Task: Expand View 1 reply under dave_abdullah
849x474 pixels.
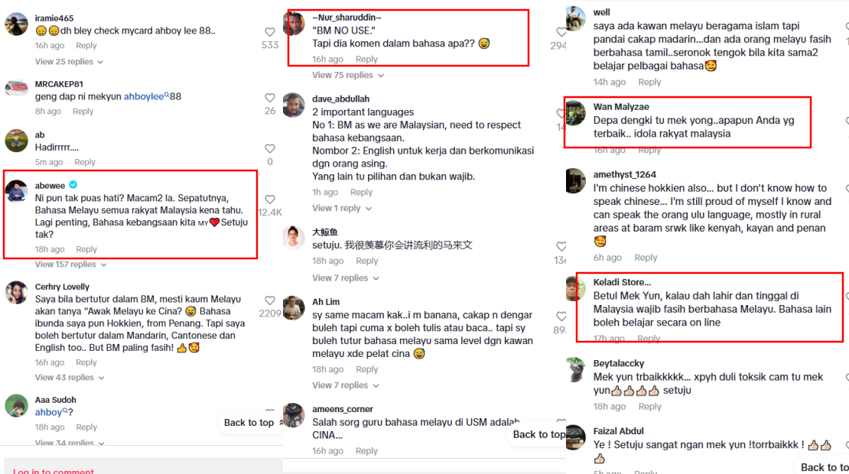Action: click(x=342, y=208)
